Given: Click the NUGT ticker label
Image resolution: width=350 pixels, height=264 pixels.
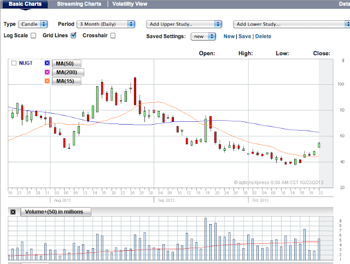Looking at the screenshot, I should tap(26, 63).
